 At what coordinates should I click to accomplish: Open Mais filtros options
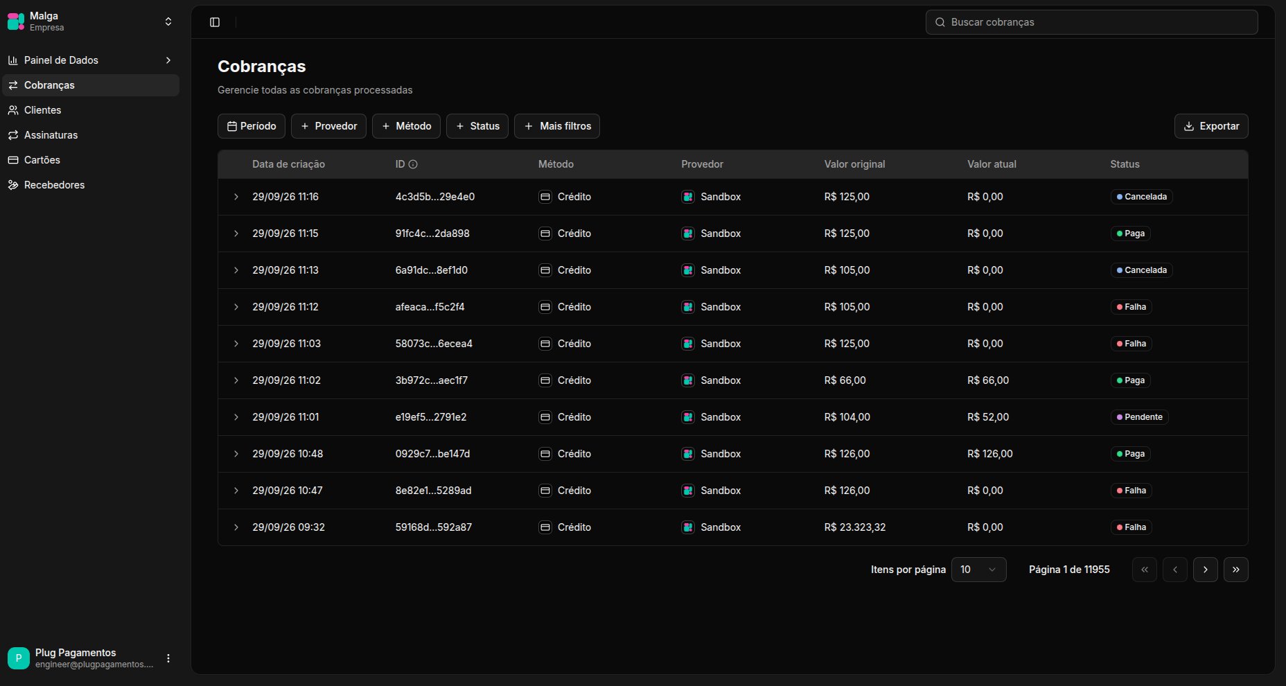tap(557, 126)
